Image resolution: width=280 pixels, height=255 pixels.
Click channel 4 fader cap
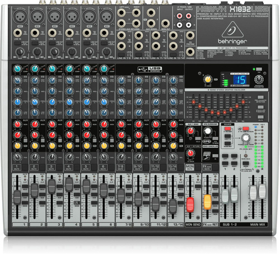click(69, 184)
